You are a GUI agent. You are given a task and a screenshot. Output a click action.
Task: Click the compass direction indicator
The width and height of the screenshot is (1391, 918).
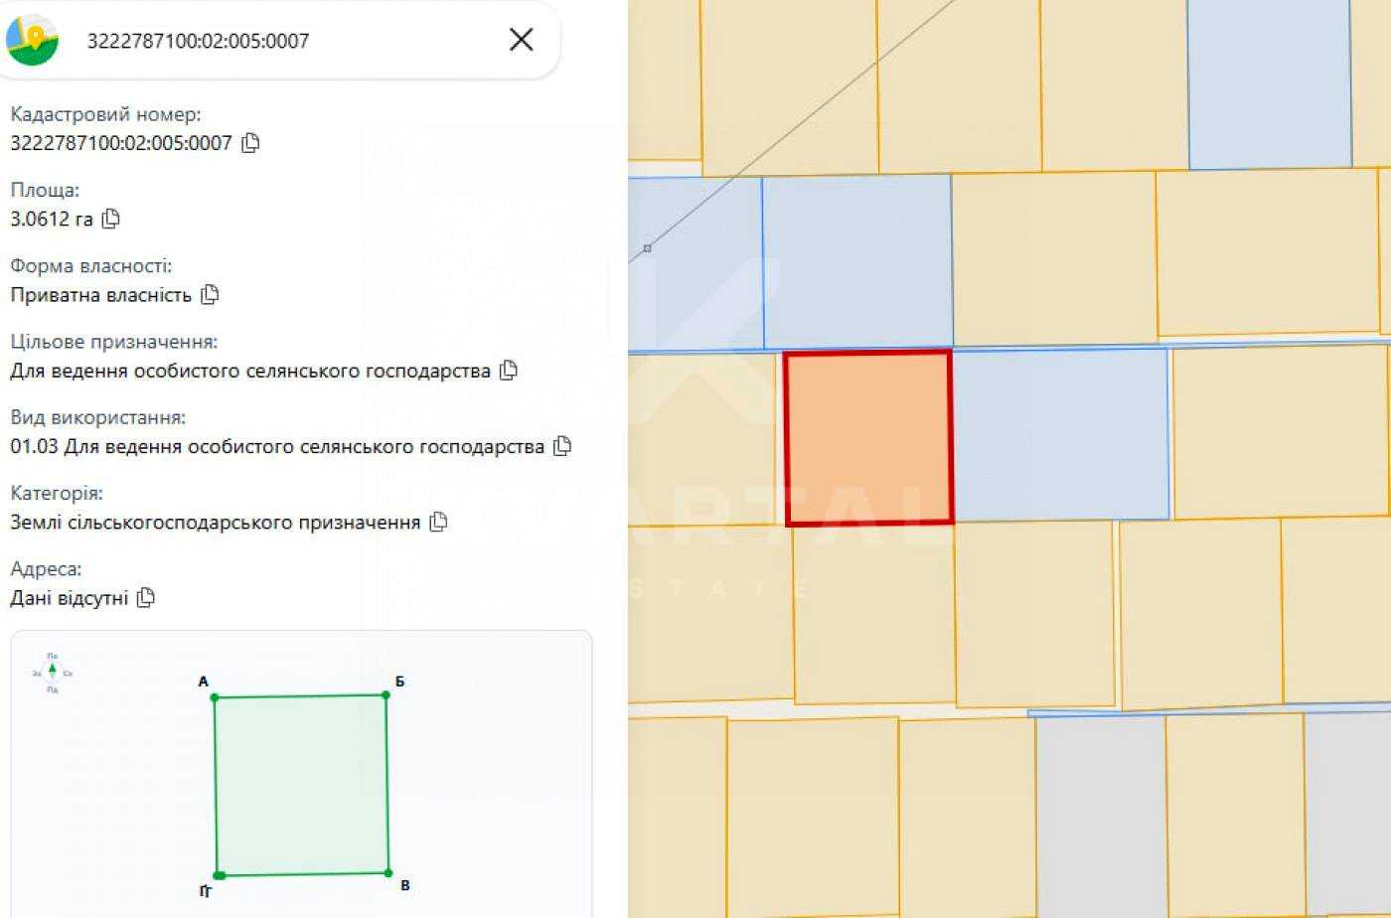[53, 673]
